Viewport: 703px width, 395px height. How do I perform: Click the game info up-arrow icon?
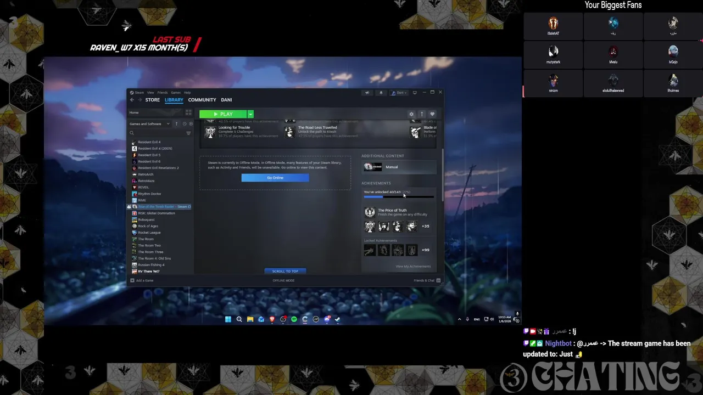(422, 114)
